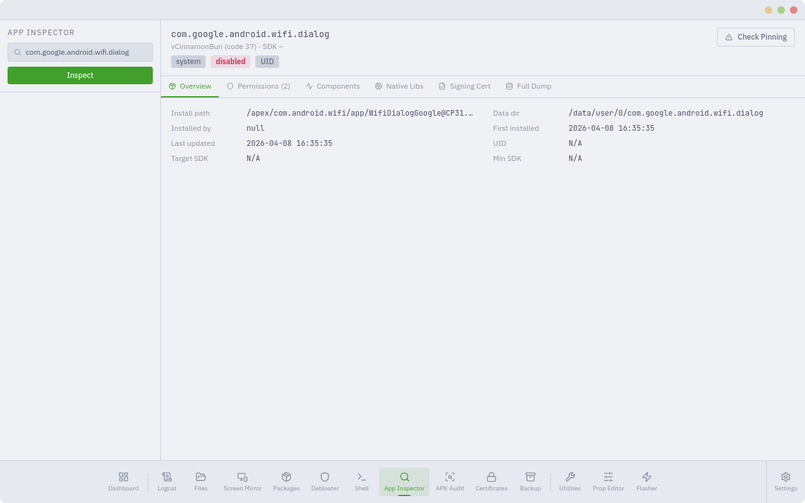Click the N/A value beside the UID label
This screenshot has height=503, width=805.
(575, 143)
